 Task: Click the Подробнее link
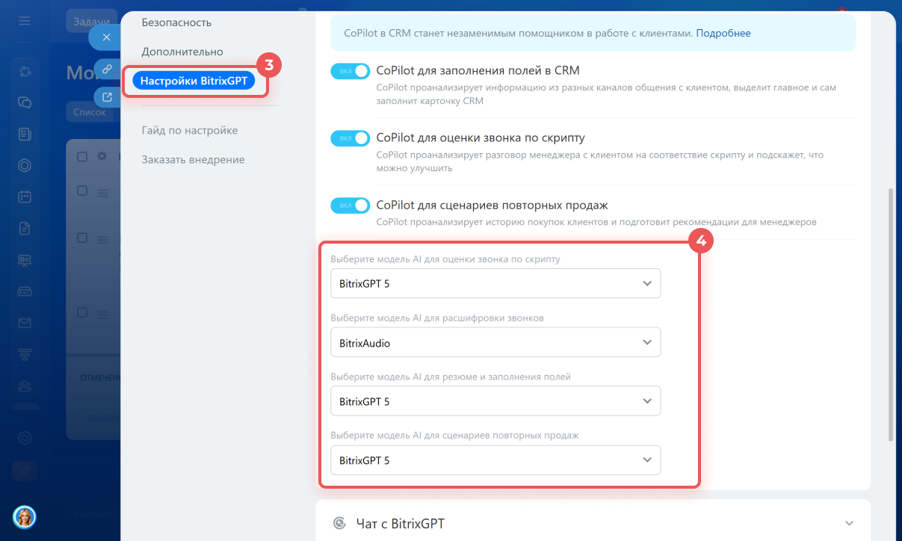click(723, 33)
